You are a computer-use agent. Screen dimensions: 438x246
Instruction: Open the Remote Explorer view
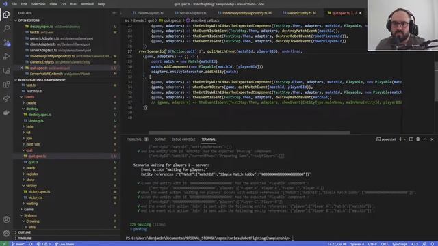click(6, 70)
